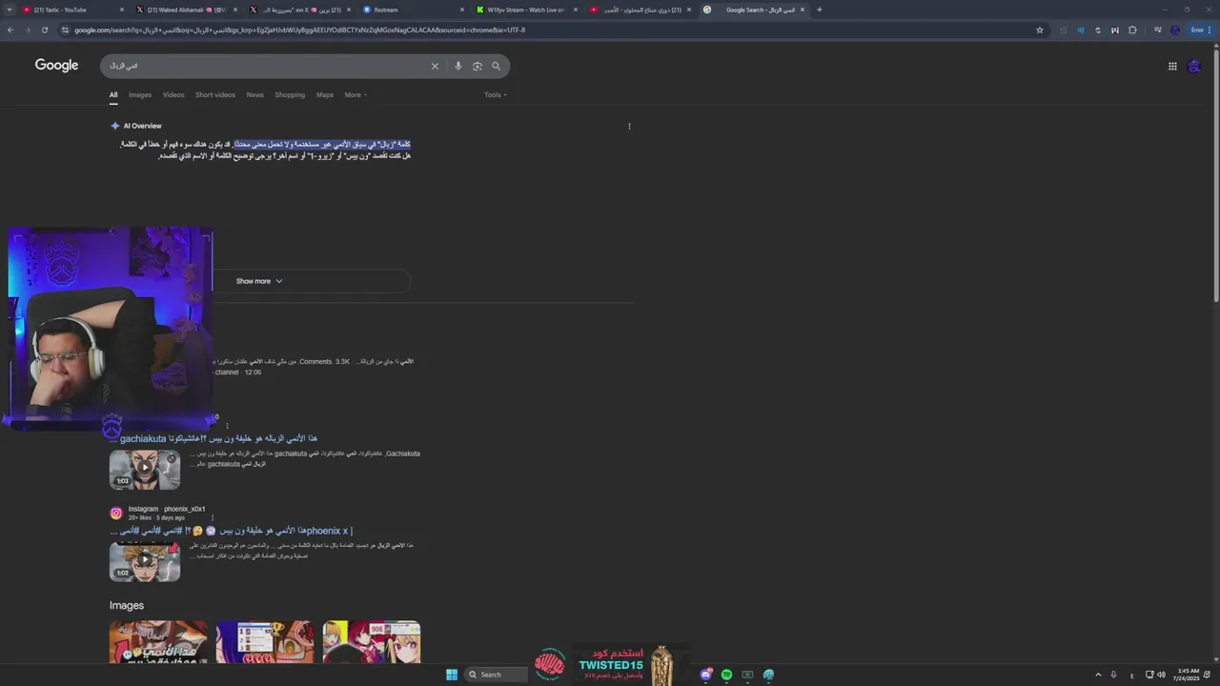Play the gachiakuta video thumbnail 1:03

pyautogui.click(x=145, y=470)
